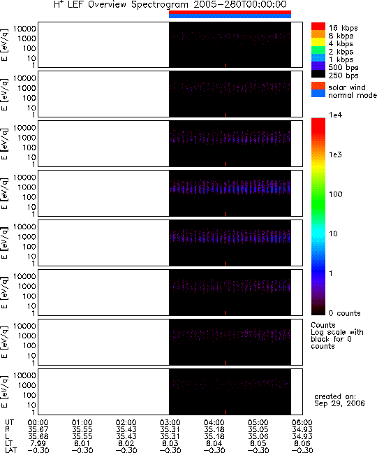Screen dimensions: 377x453
Task: Click the spectrogram title text
Action: tap(170, 5)
